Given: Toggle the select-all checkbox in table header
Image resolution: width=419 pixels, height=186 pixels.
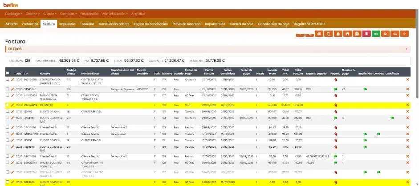Looking at the screenshot, I should pyautogui.click(x=8, y=73).
